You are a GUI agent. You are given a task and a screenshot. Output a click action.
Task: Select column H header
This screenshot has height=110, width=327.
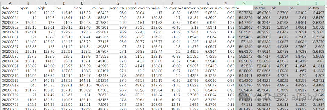[x=136, y=3]
